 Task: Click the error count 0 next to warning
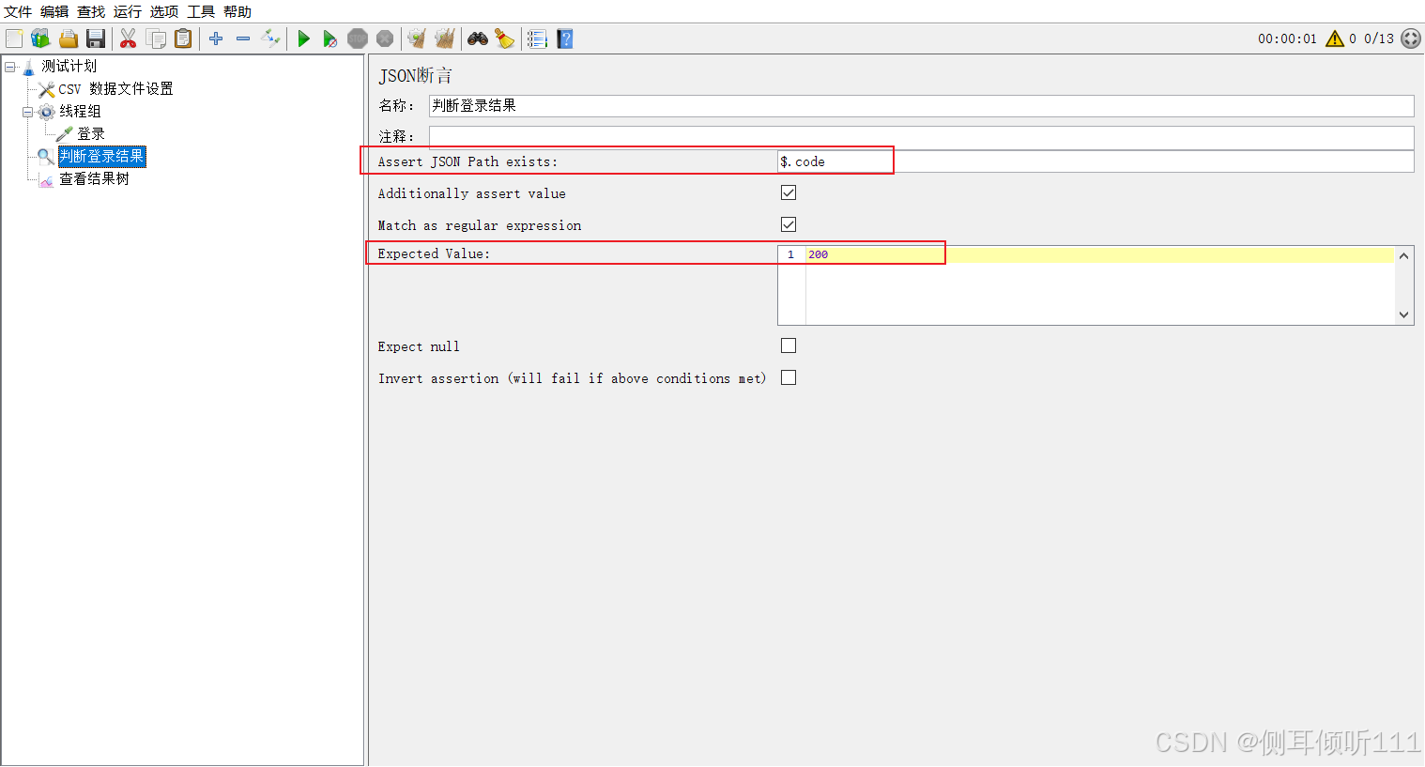[x=1353, y=38]
